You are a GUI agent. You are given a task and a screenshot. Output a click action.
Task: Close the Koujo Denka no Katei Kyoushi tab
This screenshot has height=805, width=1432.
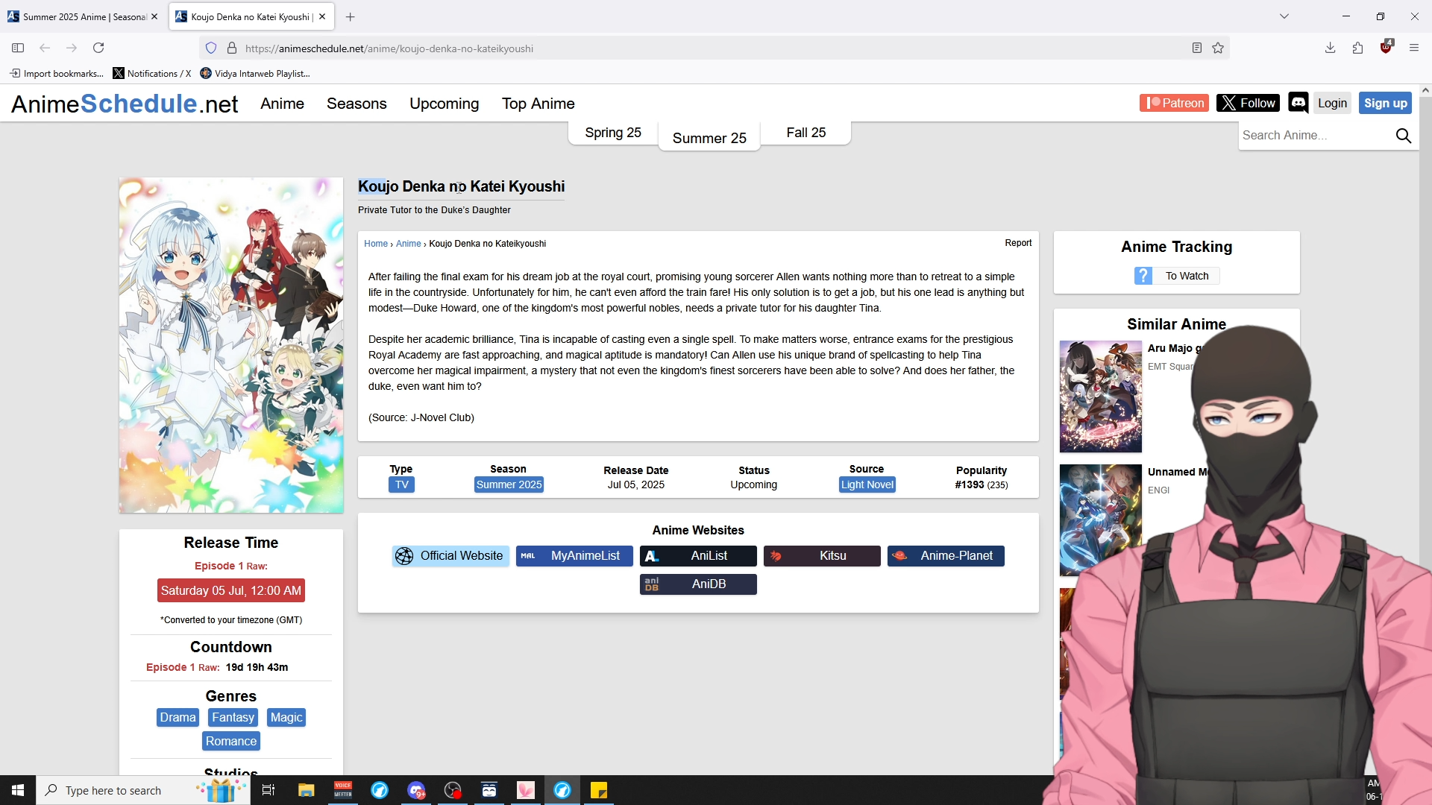pyautogui.click(x=322, y=16)
